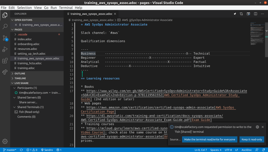
Task: Open the Explorer view in activity bar
Action: point(5,15)
